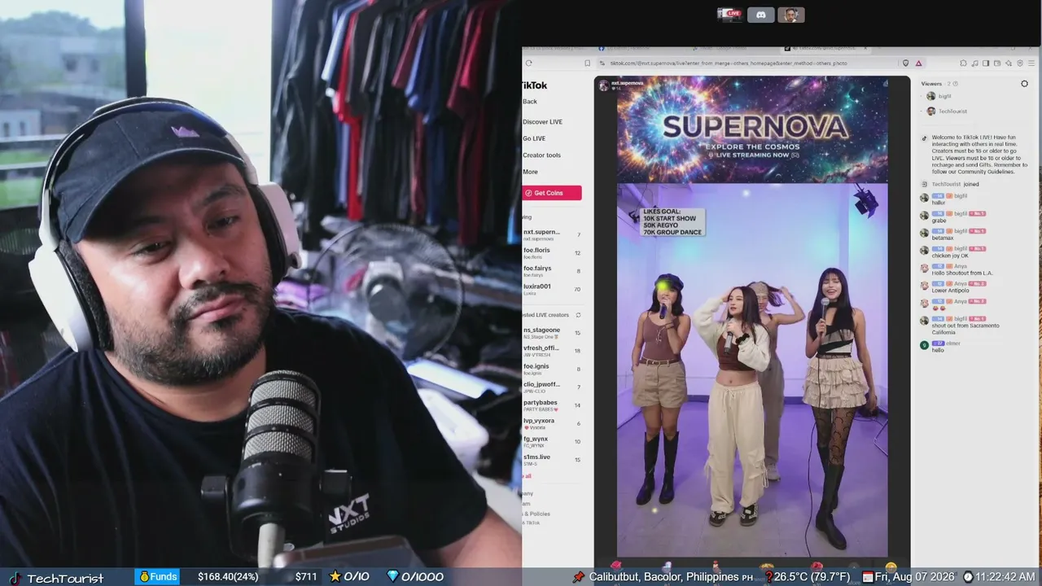
Task: Click bigfil in the Viewers list
Action: tap(944, 96)
